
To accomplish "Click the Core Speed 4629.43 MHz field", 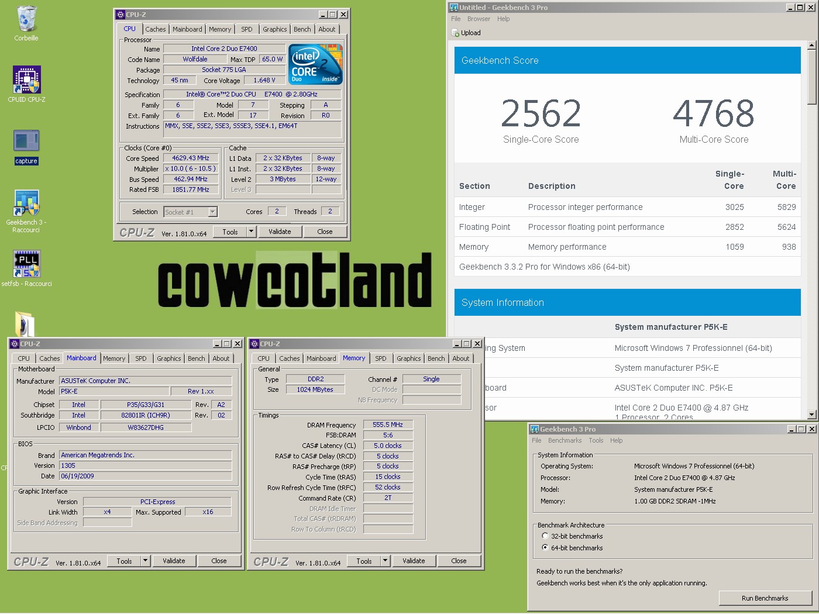I will 191,158.
